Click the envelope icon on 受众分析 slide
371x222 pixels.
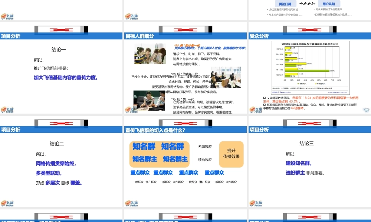[366, 110]
